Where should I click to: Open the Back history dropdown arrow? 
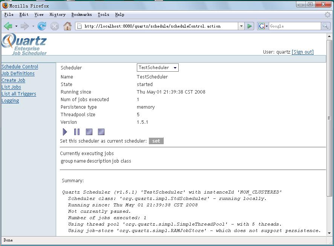click(x=16, y=26)
